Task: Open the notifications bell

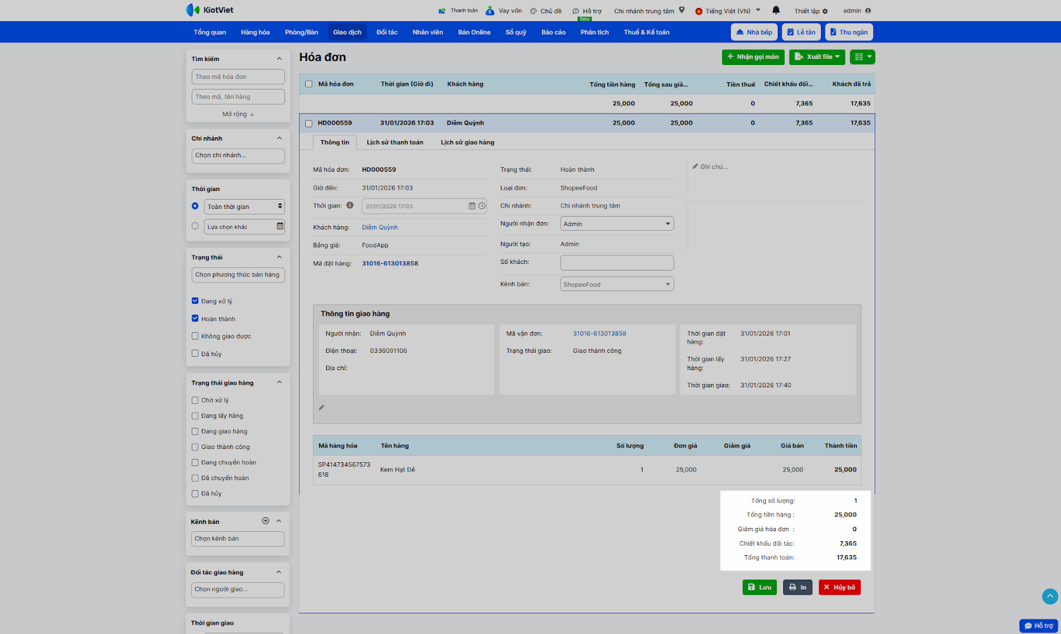Action: 776,10
